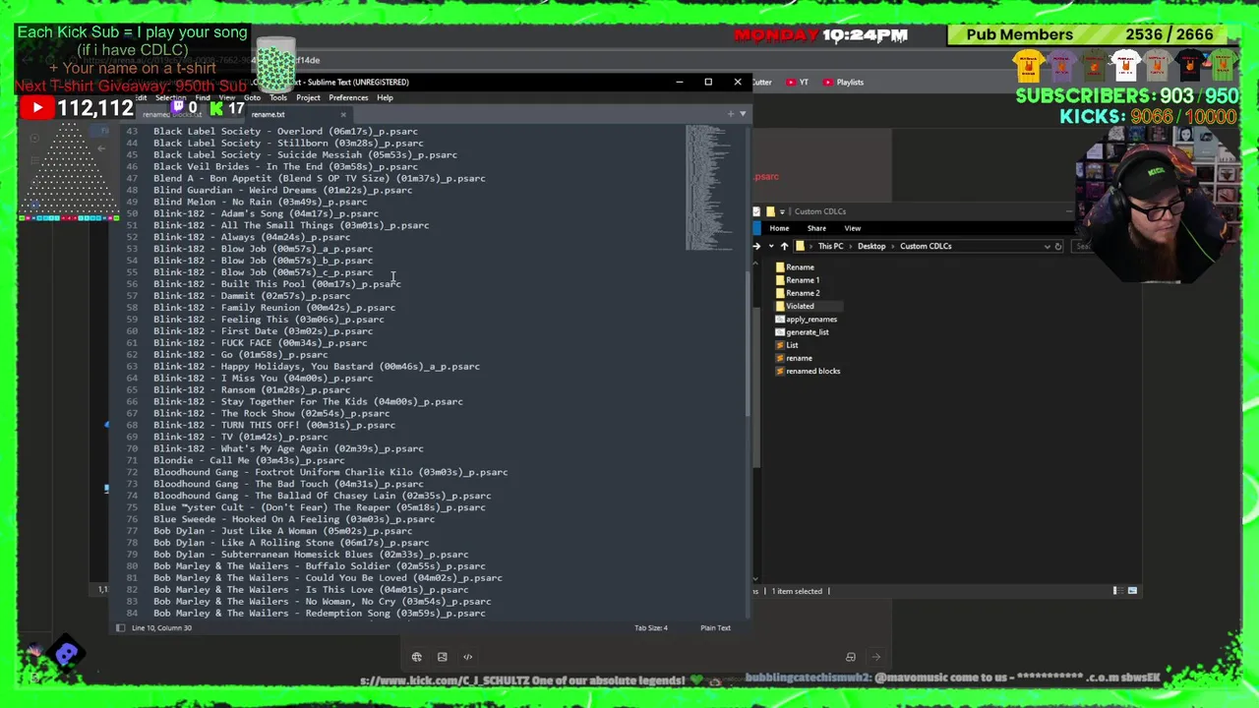Screen dimensions: 1259x708
Task: Open the Home tab in File Explorer
Action: [779, 228]
